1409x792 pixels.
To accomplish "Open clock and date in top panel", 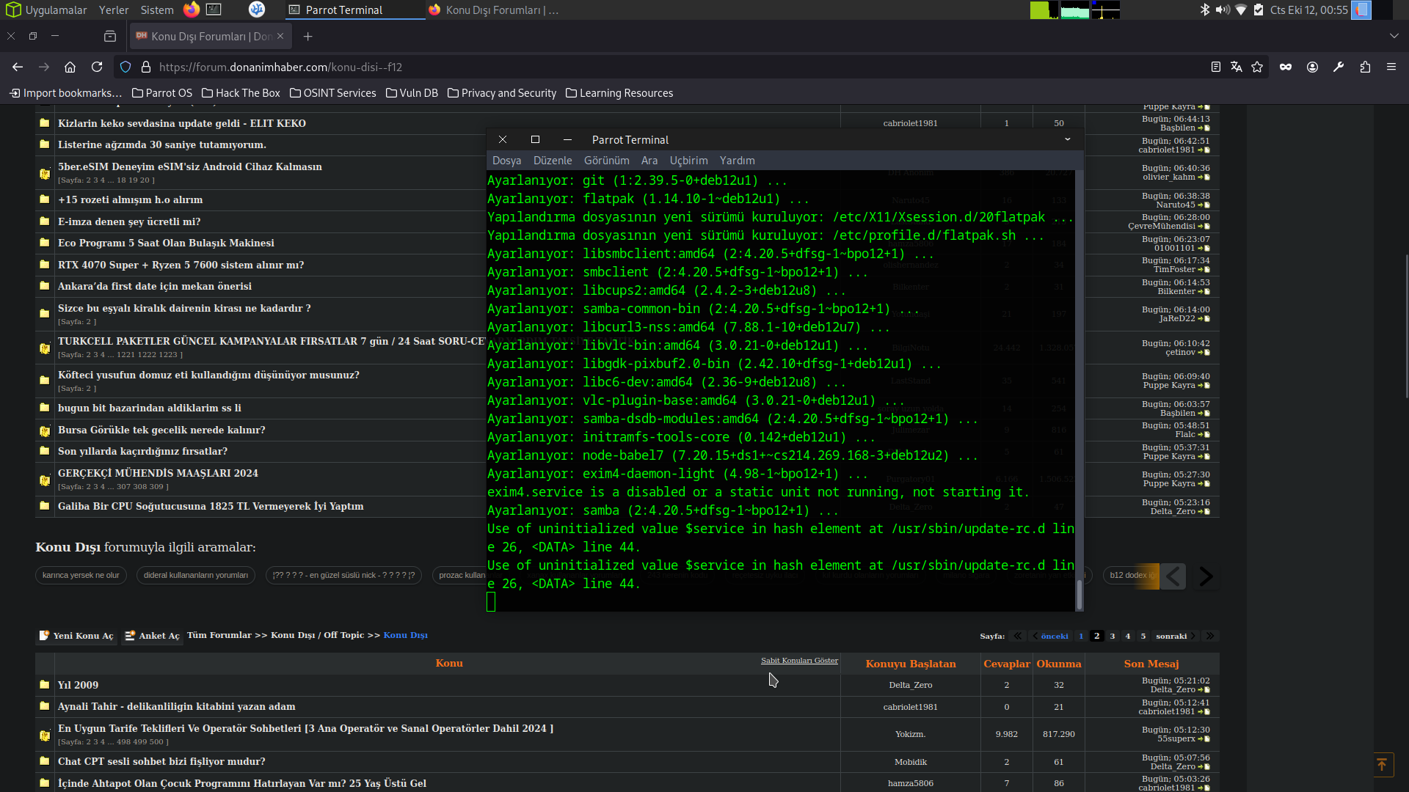I will coord(1308,10).
